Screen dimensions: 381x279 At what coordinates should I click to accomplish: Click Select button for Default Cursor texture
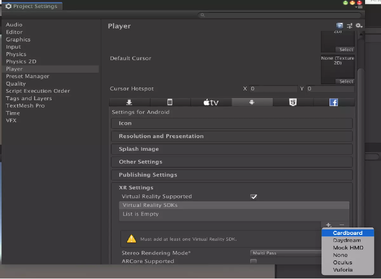345,82
